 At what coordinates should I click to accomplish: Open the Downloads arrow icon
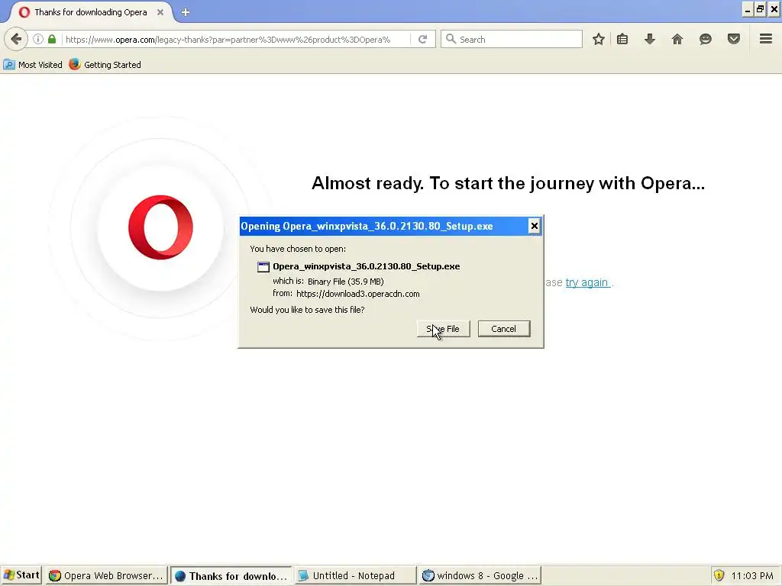tap(649, 39)
